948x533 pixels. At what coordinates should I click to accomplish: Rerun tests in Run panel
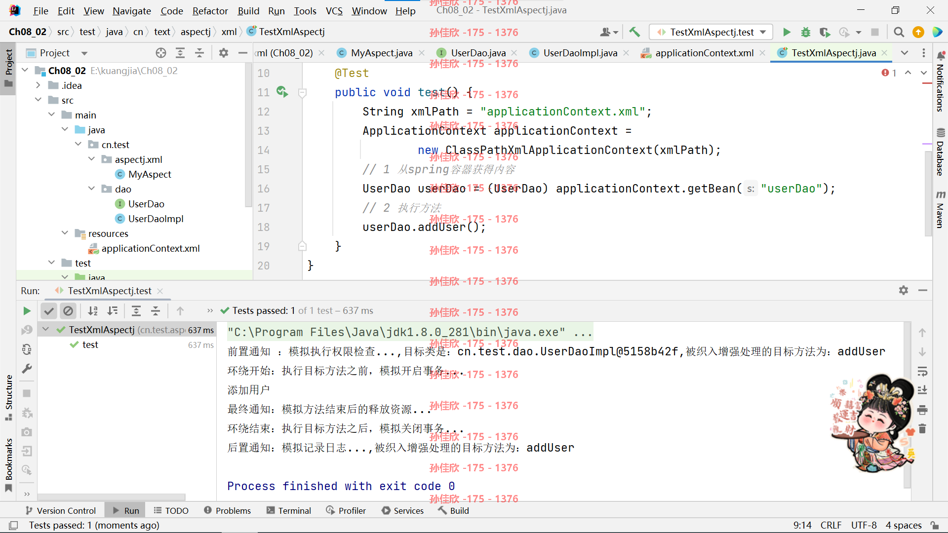coord(27,311)
